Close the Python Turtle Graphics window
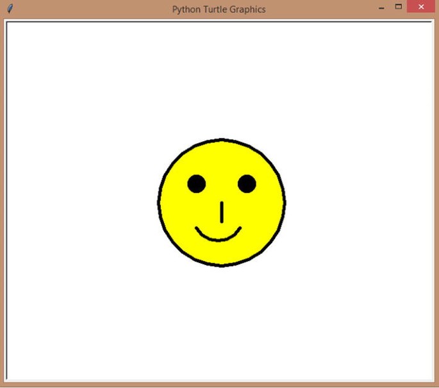 click(420, 8)
